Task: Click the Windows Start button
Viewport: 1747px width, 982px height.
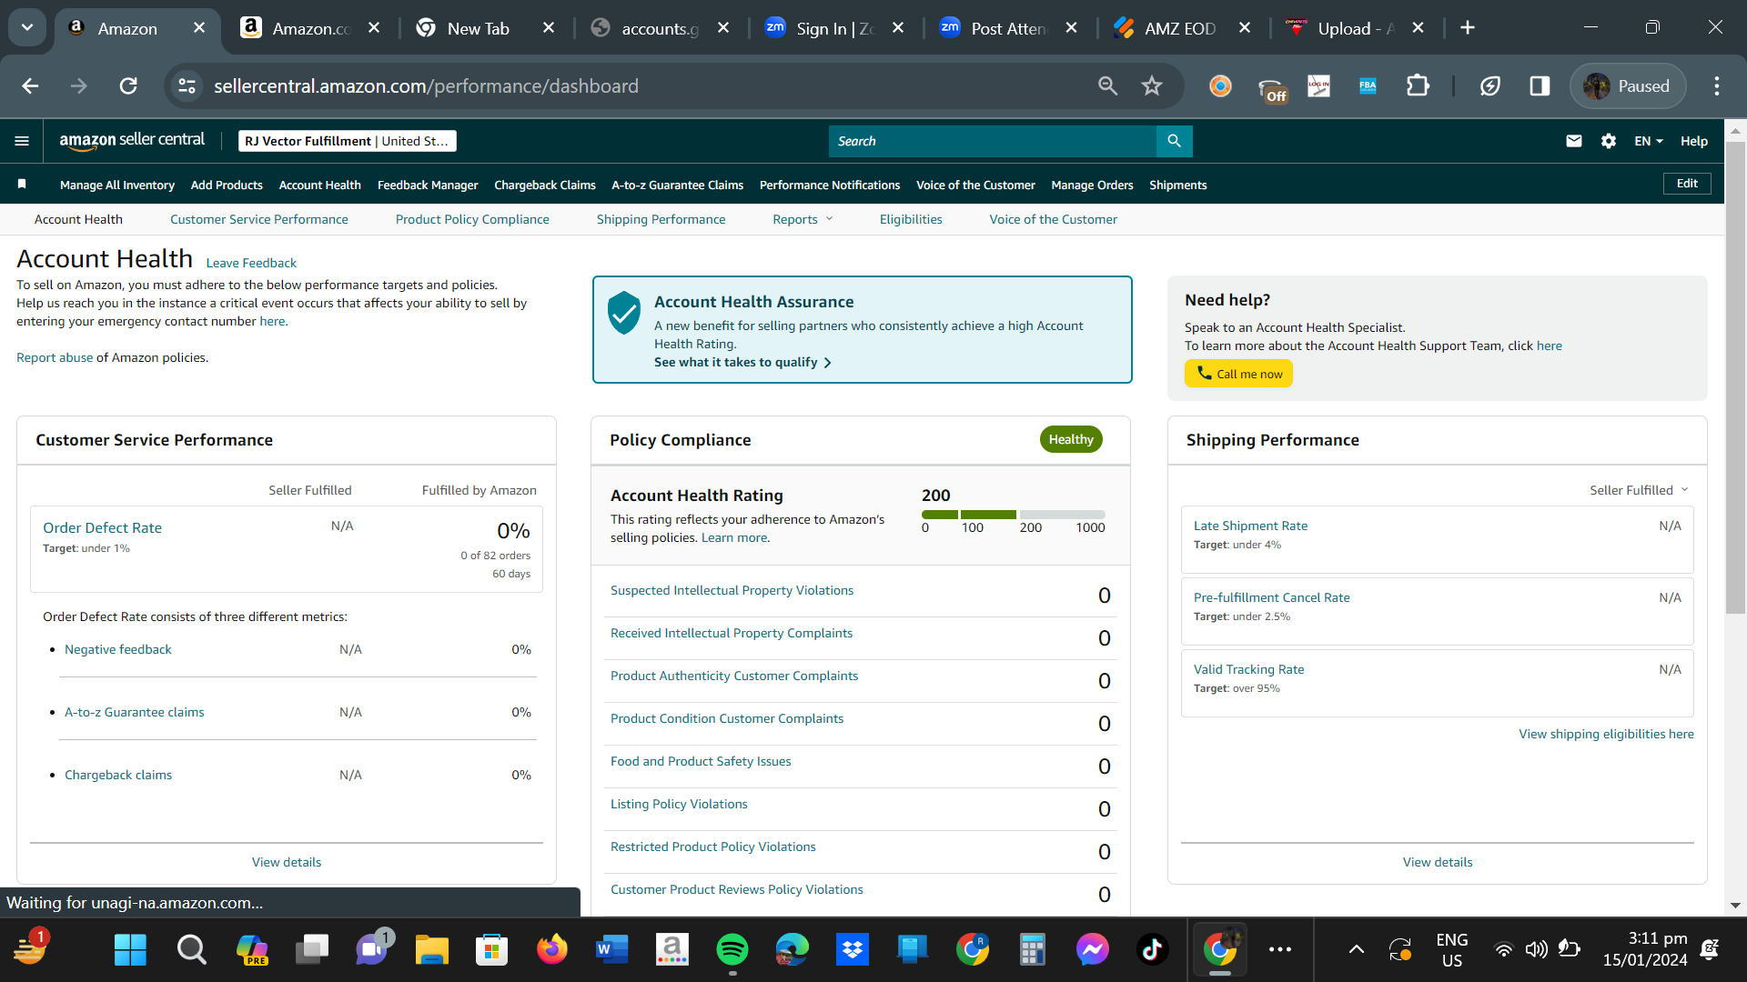Action: (x=131, y=950)
